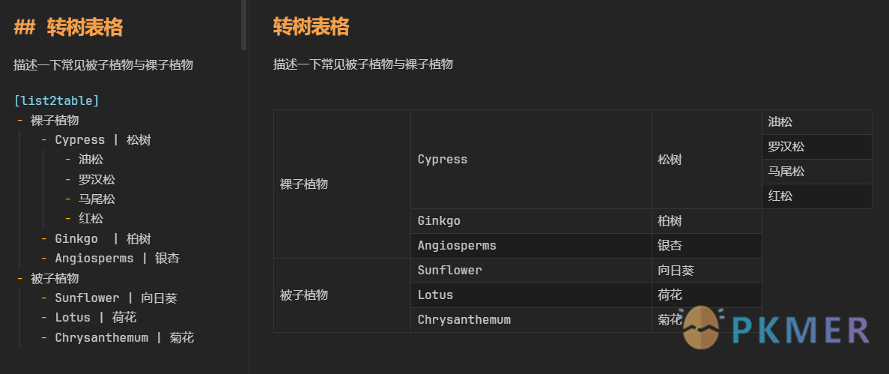Click the 罗汉松 list entry in editor
Viewport: 889px width, 374px height.
(x=97, y=179)
